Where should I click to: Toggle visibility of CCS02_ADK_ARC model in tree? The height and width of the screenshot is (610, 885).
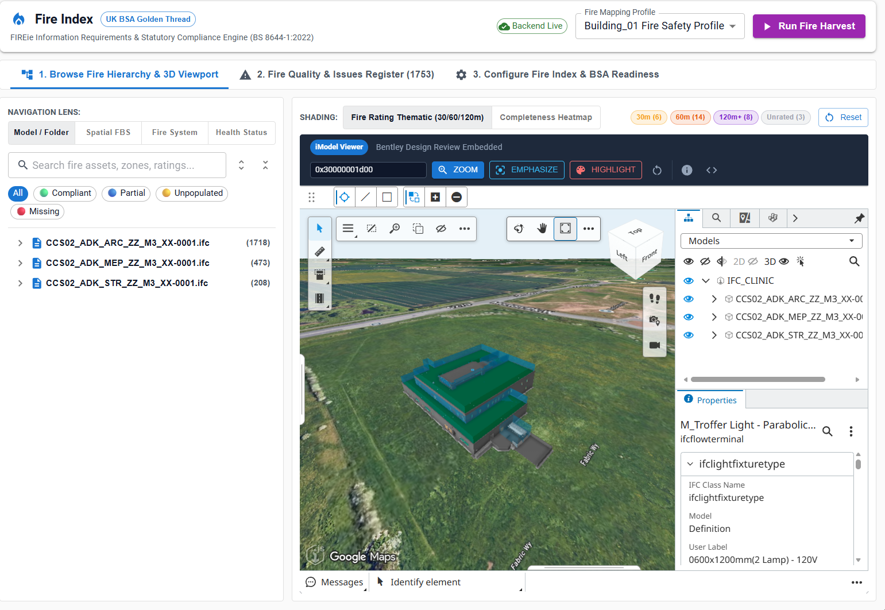click(x=689, y=299)
